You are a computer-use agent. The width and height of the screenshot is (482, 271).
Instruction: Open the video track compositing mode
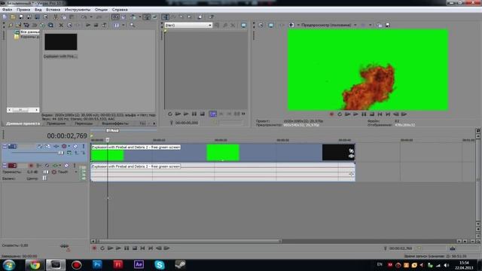tap(69, 153)
